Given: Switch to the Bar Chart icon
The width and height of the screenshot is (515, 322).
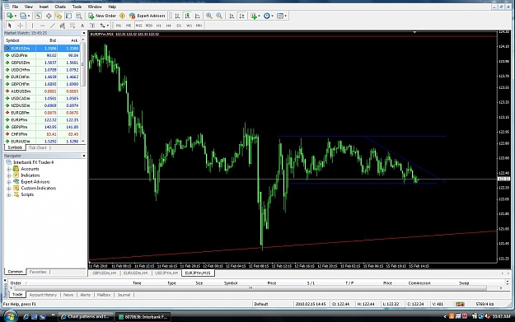Looking at the screenshot, I should [177, 16].
